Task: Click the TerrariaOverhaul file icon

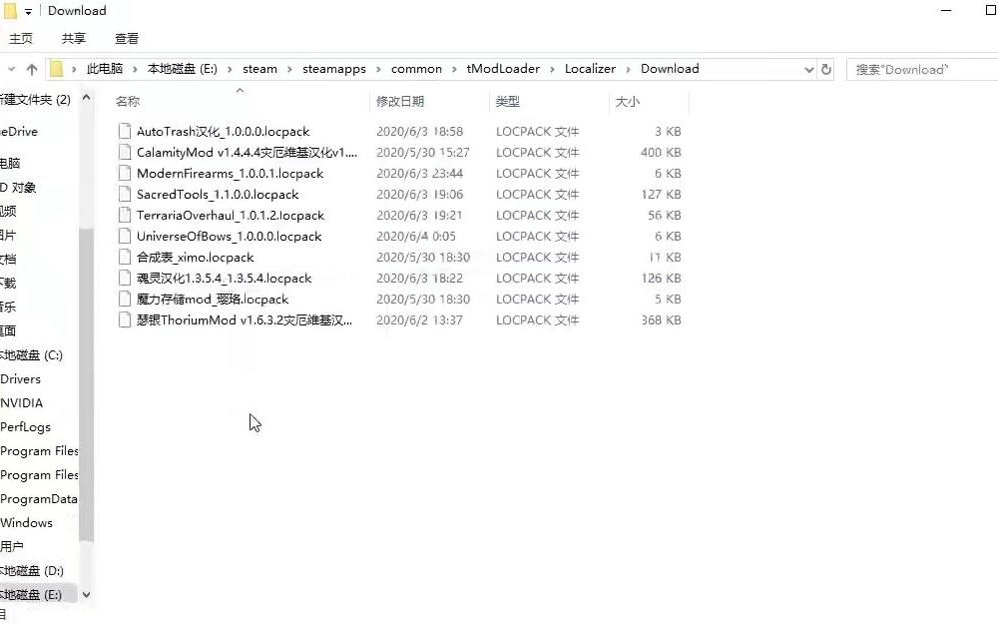Action: [124, 216]
